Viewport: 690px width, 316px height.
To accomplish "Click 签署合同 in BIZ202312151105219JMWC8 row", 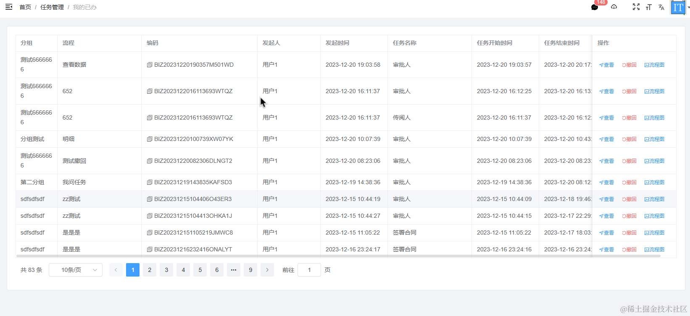I will pos(405,232).
